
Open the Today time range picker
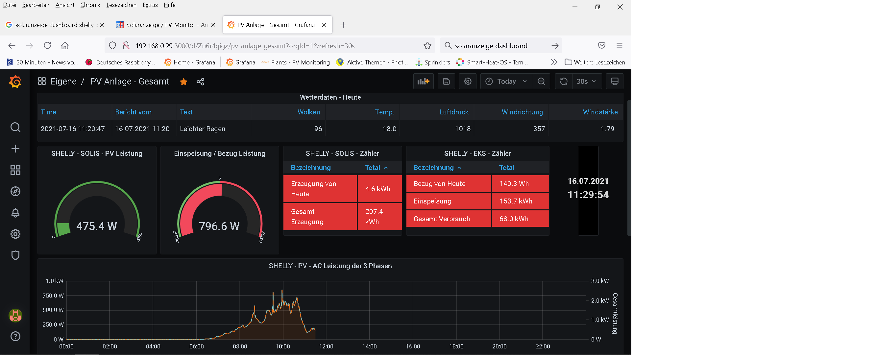[506, 82]
